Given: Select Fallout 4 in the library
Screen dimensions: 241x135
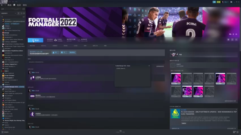Looking at the screenshot, I should coord(7,85).
